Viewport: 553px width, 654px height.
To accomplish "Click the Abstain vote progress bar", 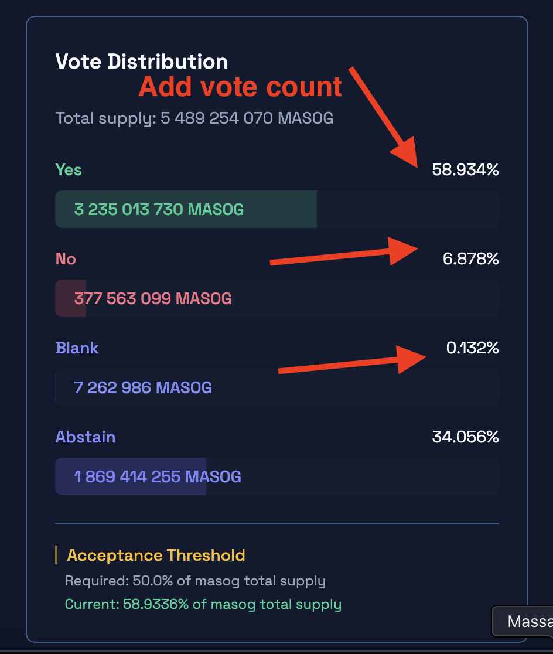I will 276,477.
